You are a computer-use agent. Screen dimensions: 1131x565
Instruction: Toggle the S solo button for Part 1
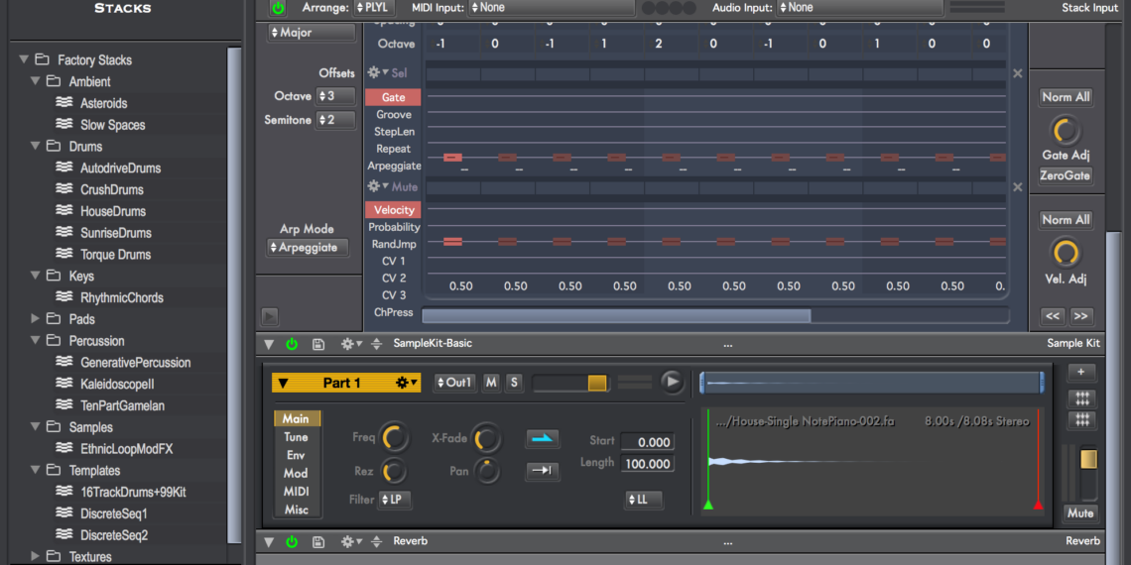(514, 383)
